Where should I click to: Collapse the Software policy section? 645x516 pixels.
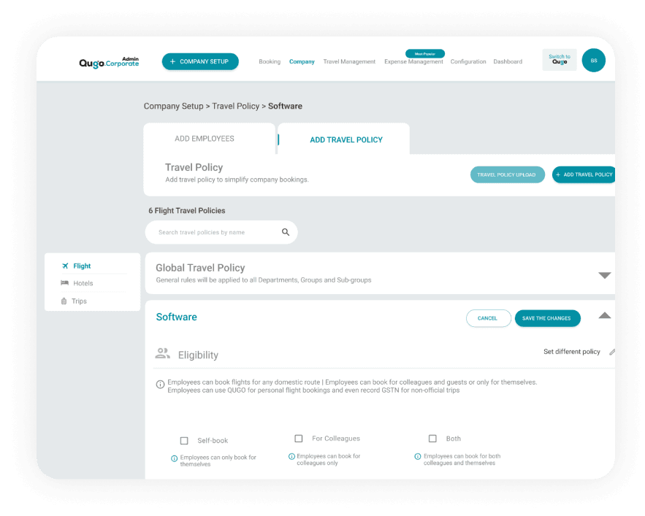click(x=604, y=315)
